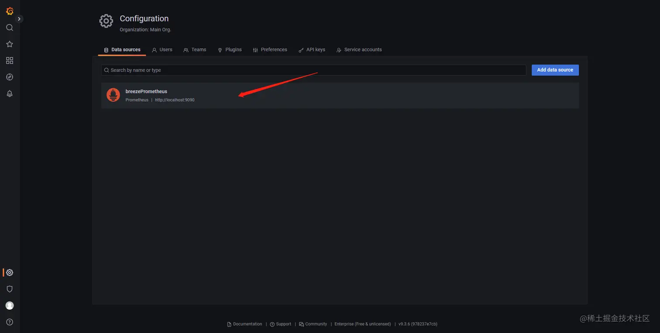Screen dimensions: 660x333
Task: Open Server Admin shield icon
Action: (10, 289)
